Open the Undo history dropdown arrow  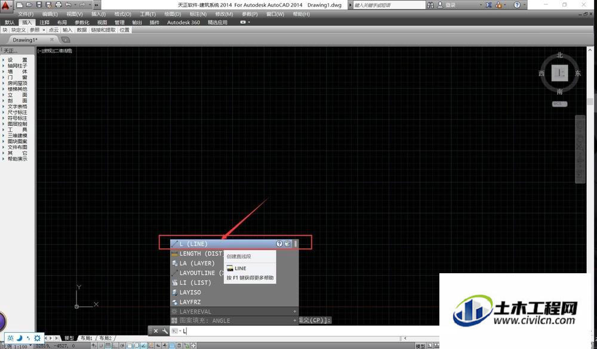coord(75,5)
